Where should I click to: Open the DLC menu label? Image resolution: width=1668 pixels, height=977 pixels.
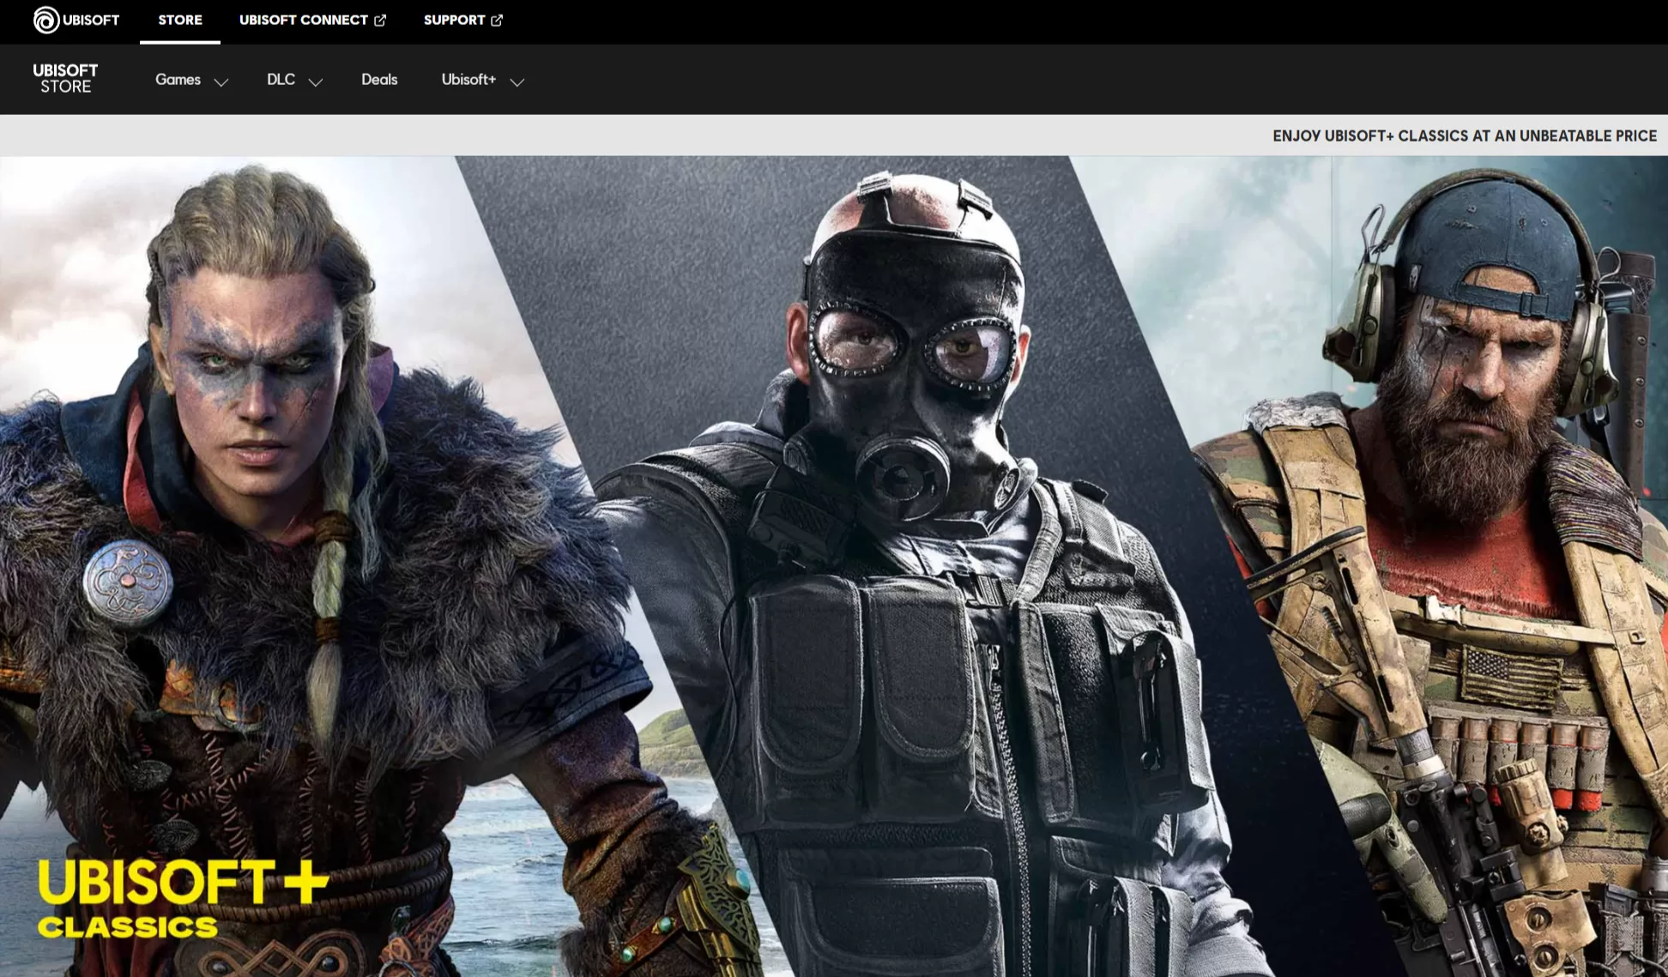(x=281, y=79)
